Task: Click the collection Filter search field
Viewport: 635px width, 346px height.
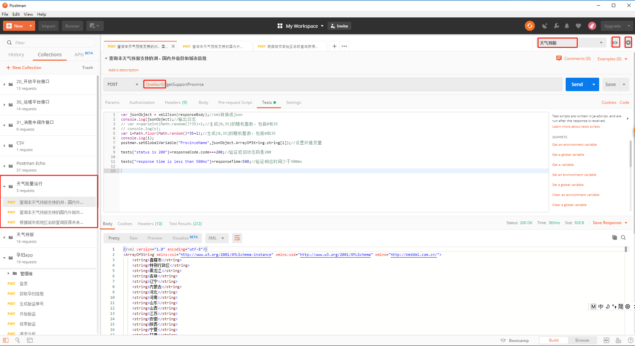Action: click(x=50, y=43)
